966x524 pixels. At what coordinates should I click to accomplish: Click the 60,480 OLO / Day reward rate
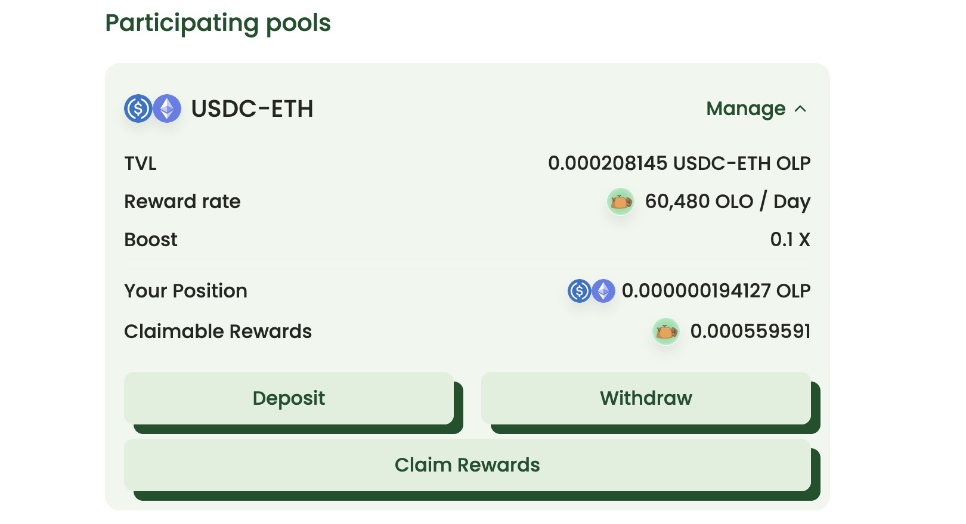727,201
